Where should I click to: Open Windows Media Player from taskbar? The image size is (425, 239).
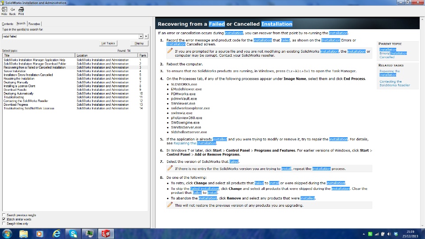(x=40, y=234)
